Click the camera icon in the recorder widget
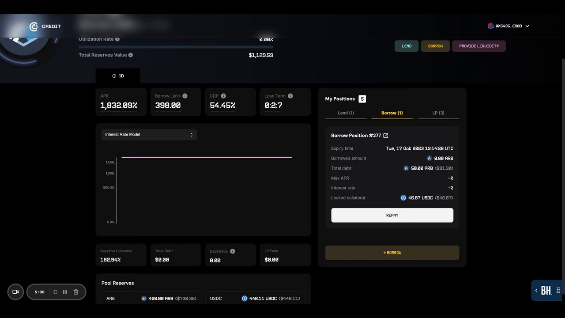The height and width of the screenshot is (318, 565). pyautogui.click(x=15, y=292)
